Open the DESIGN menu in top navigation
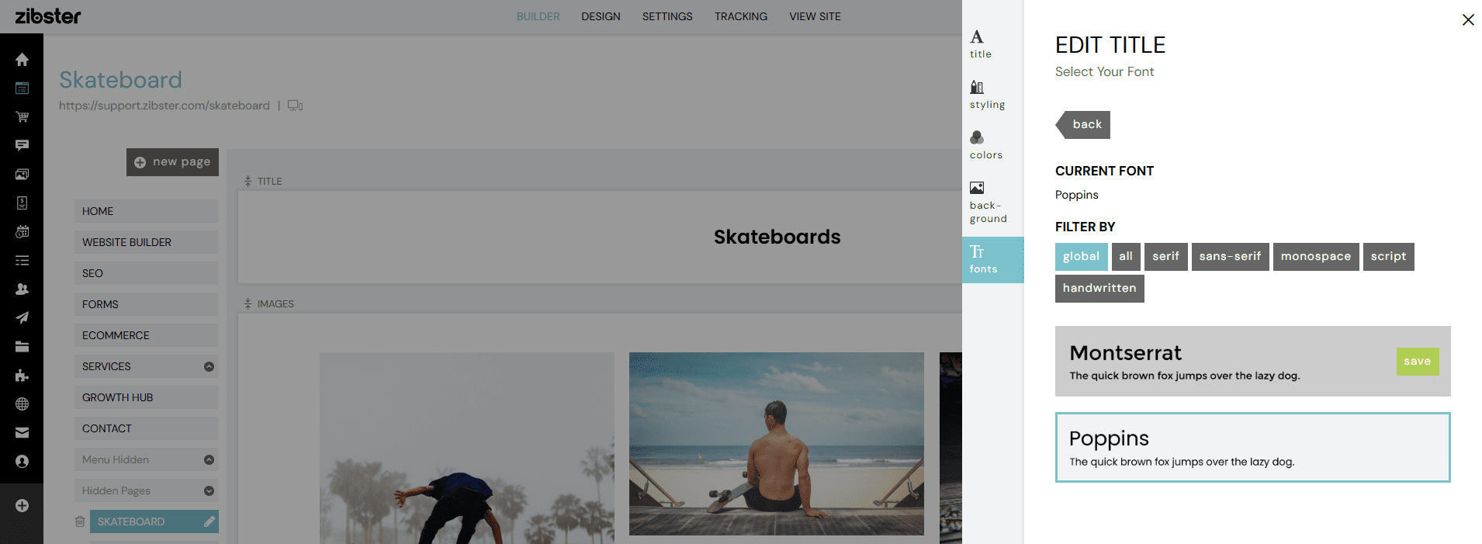This screenshot has width=1482, height=544. click(x=601, y=16)
